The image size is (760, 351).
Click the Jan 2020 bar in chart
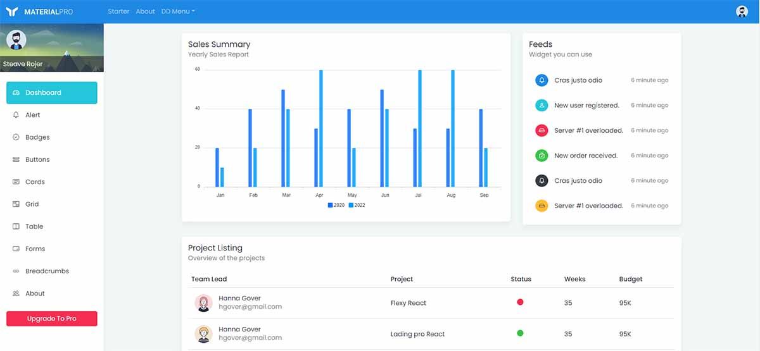click(217, 168)
